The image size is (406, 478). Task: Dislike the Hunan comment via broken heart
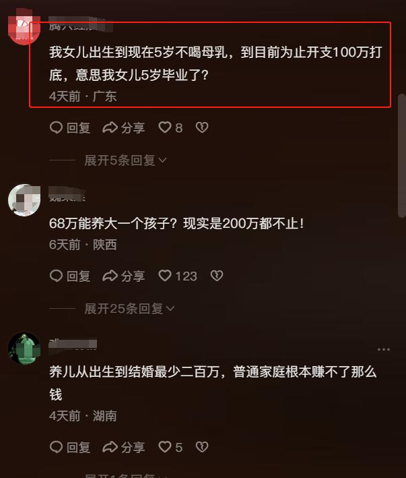click(202, 447)
